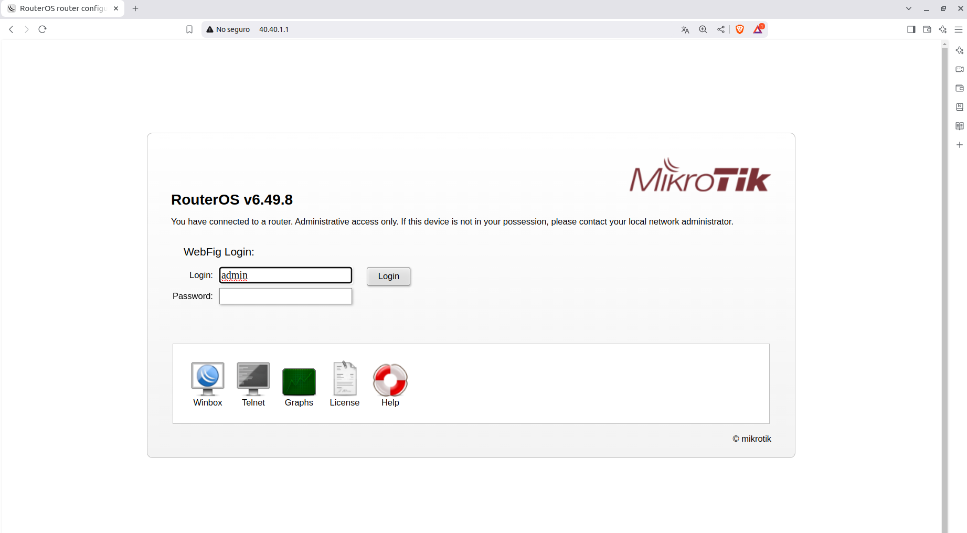Click the WebFig Login label
This screenshot has width=967, height=533.
point(219,252)
